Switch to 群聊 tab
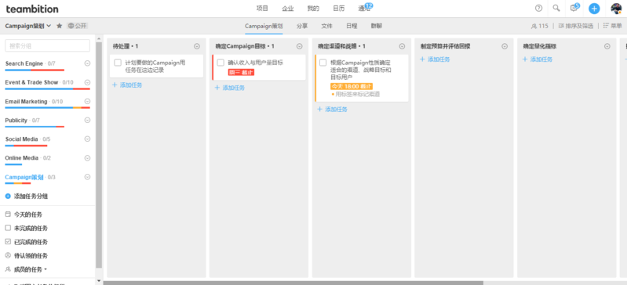 tap(377, 26)
